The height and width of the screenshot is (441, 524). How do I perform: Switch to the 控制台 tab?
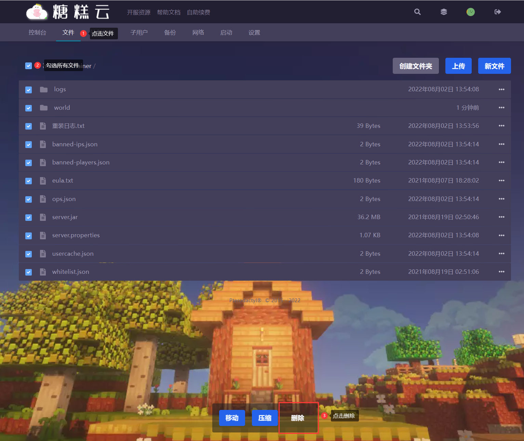point(37,32)
